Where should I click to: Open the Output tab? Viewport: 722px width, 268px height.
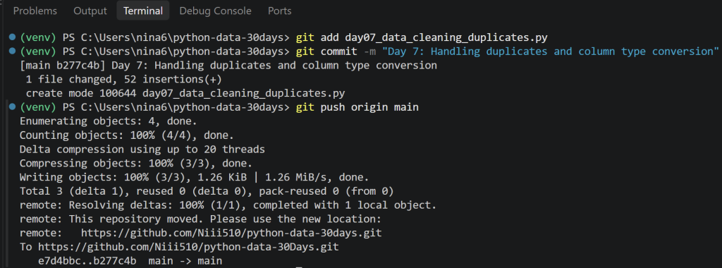90,11
